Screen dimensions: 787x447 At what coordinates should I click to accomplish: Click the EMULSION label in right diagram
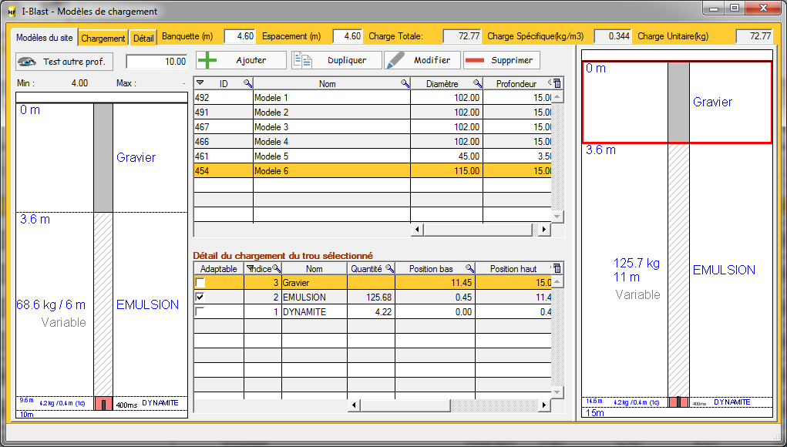724,270
